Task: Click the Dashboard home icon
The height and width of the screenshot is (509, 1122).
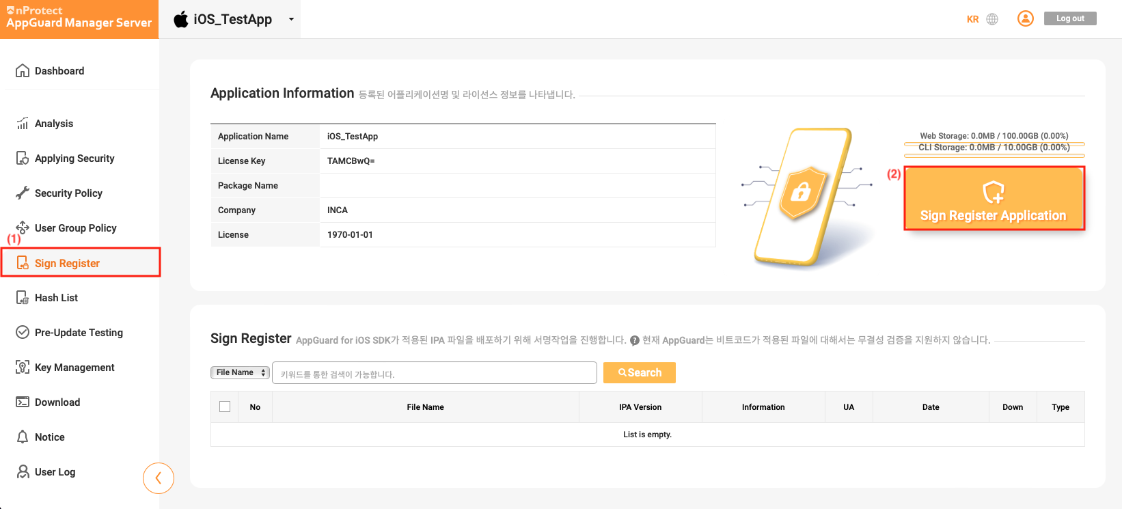Action: click(x=23, y=70)
